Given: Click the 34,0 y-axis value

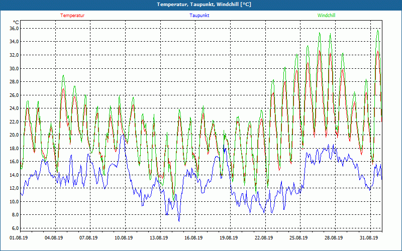Looking at the screenshot, I should click(x=14, y=42).
